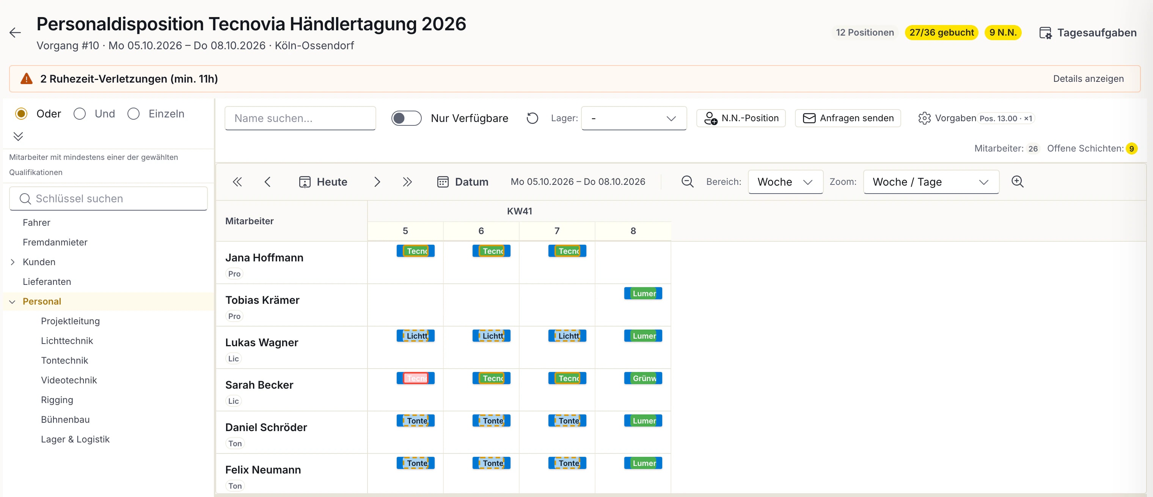Open Sarah Becker's red Tecno shift on day 5
Image resolution: width=1153 pixels, height=497 pixels.
(x=415, y=378)
